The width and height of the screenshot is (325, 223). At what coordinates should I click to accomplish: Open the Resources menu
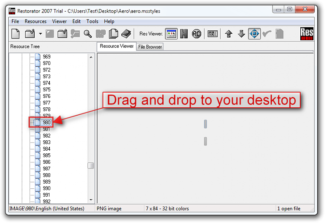(x=36, y=21)
